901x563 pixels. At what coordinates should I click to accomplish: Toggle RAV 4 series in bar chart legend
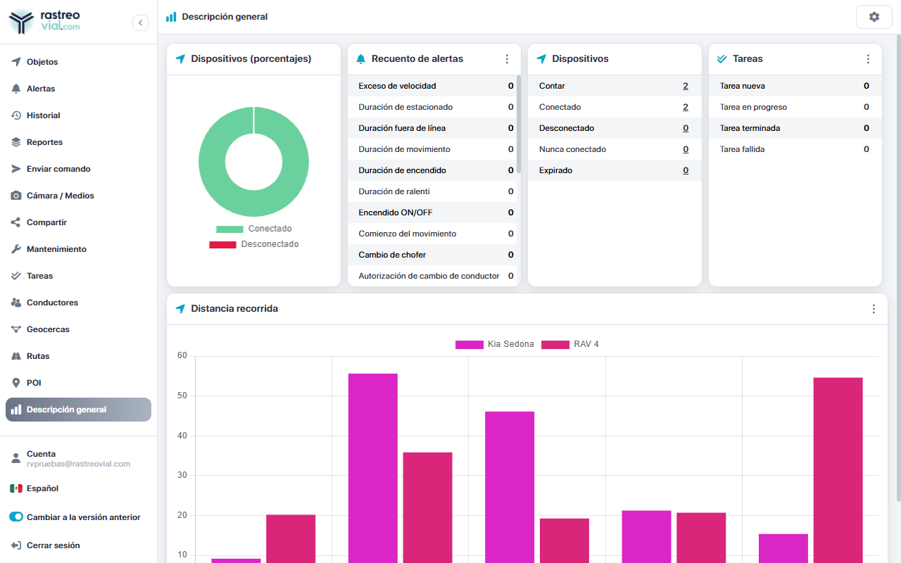[x=570, y=344]
